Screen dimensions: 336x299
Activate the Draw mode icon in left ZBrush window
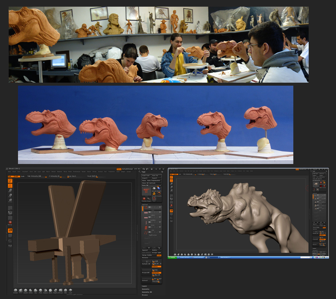(x=10, y=186)
